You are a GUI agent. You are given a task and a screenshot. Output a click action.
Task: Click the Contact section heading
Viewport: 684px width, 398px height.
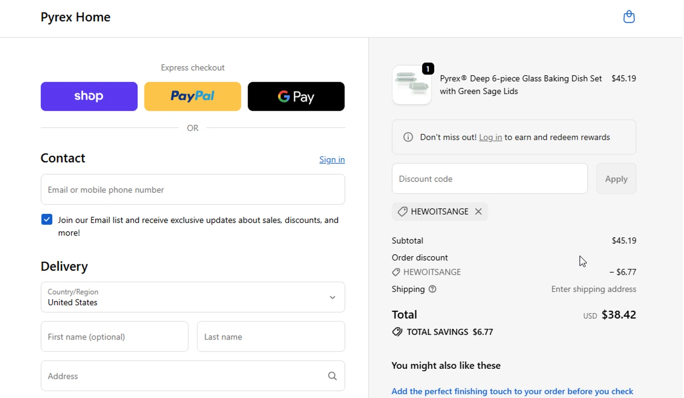(x=63, y=158)
